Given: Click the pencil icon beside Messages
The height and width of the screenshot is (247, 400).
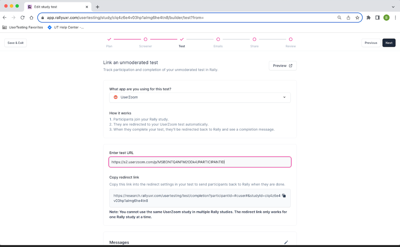Looking at the screenshot, I should coord(286,242).
